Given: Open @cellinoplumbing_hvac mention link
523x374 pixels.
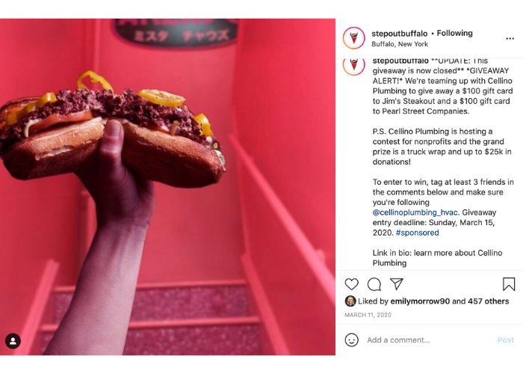Looking at the screenshot, I should 415,212.
